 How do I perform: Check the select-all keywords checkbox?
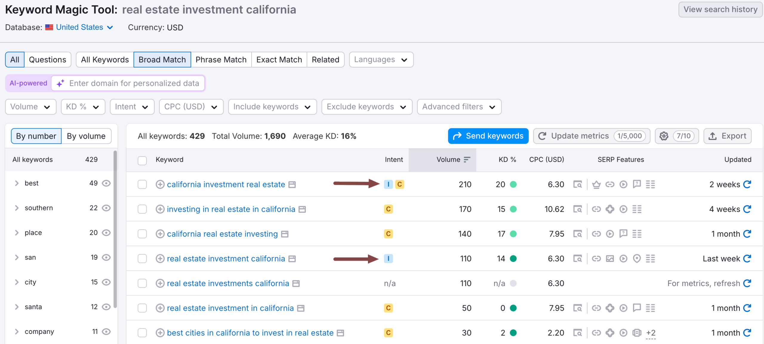[x=142, y=160]
